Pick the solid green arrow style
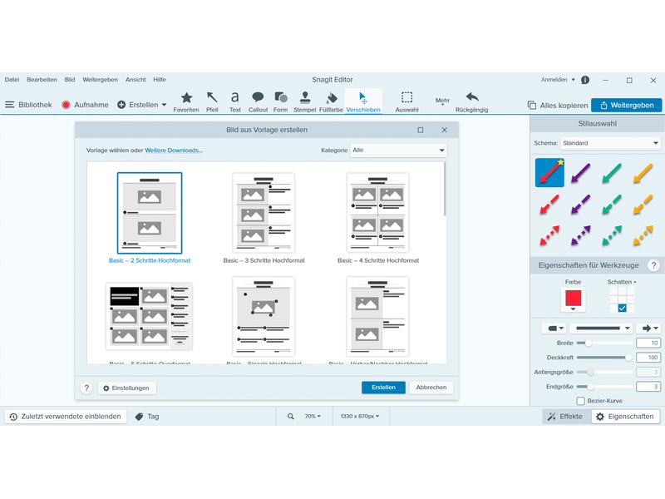The height and width of the screenshot is (499, 665). pos(612,173)
